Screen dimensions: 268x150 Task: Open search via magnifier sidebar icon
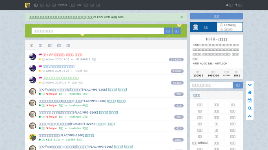pos(250,108)
